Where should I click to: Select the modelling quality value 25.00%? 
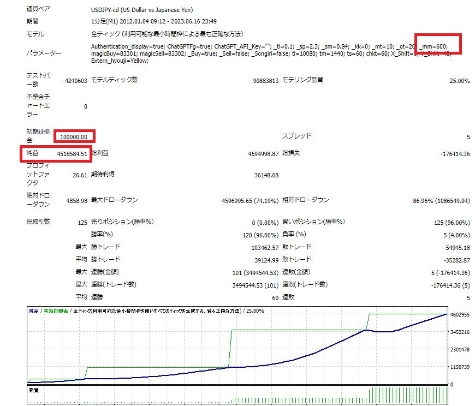tap(460, 81)
